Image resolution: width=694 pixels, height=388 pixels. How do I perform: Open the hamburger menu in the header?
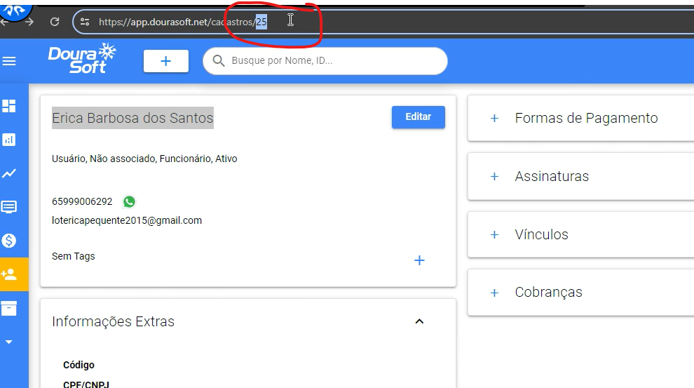pyautogui.click(x=10, y=61)
